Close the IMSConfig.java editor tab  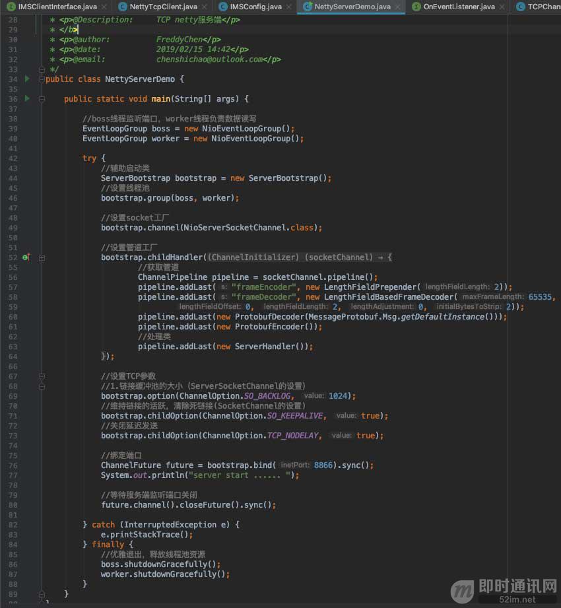coord(289,7)
